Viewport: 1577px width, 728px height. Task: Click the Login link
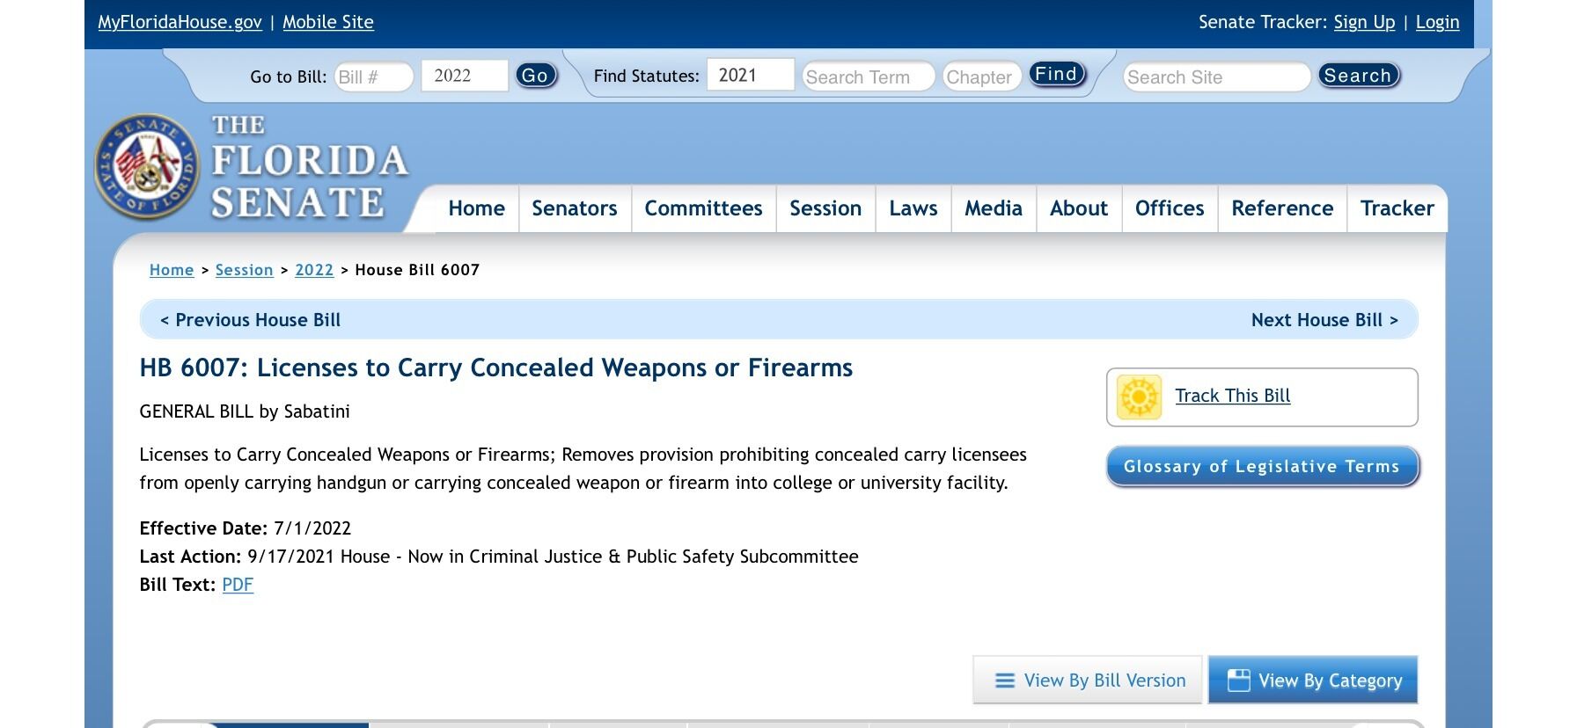1437,22
